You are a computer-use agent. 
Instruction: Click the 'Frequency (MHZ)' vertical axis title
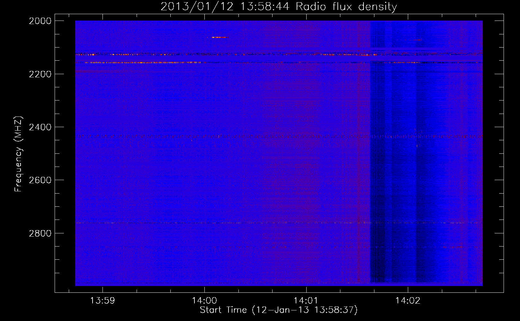[19, 154]
